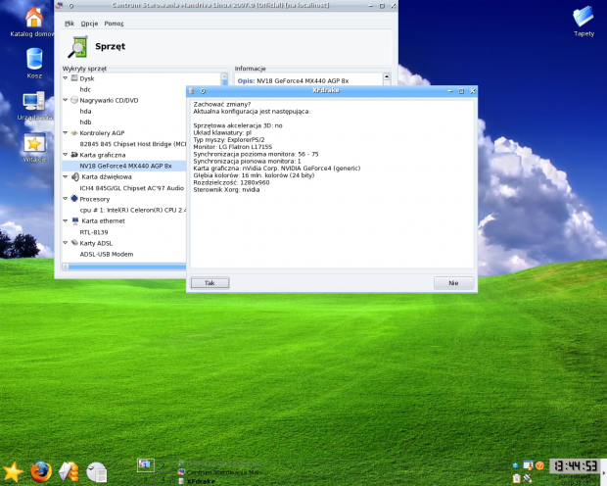The height and width of the screenshot is (486, 607).
Task: Click the Sterownik Xorg: nvidia line
Action: [226, 190]
